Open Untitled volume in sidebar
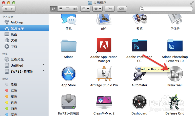The image size is (195, 116). 24,65
